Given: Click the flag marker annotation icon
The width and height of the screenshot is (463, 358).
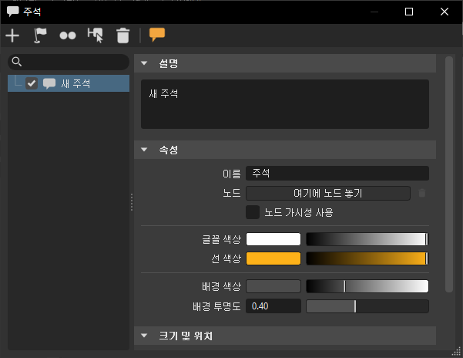Looking at the screenshot, I should pyautogui.click(x=40, y=35).
